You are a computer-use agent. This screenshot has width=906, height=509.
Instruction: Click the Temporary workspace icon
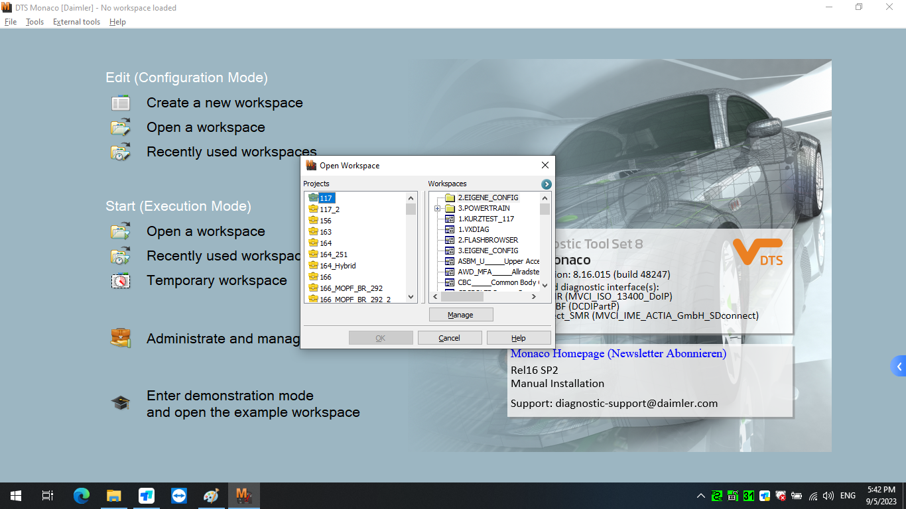point(120,280)
